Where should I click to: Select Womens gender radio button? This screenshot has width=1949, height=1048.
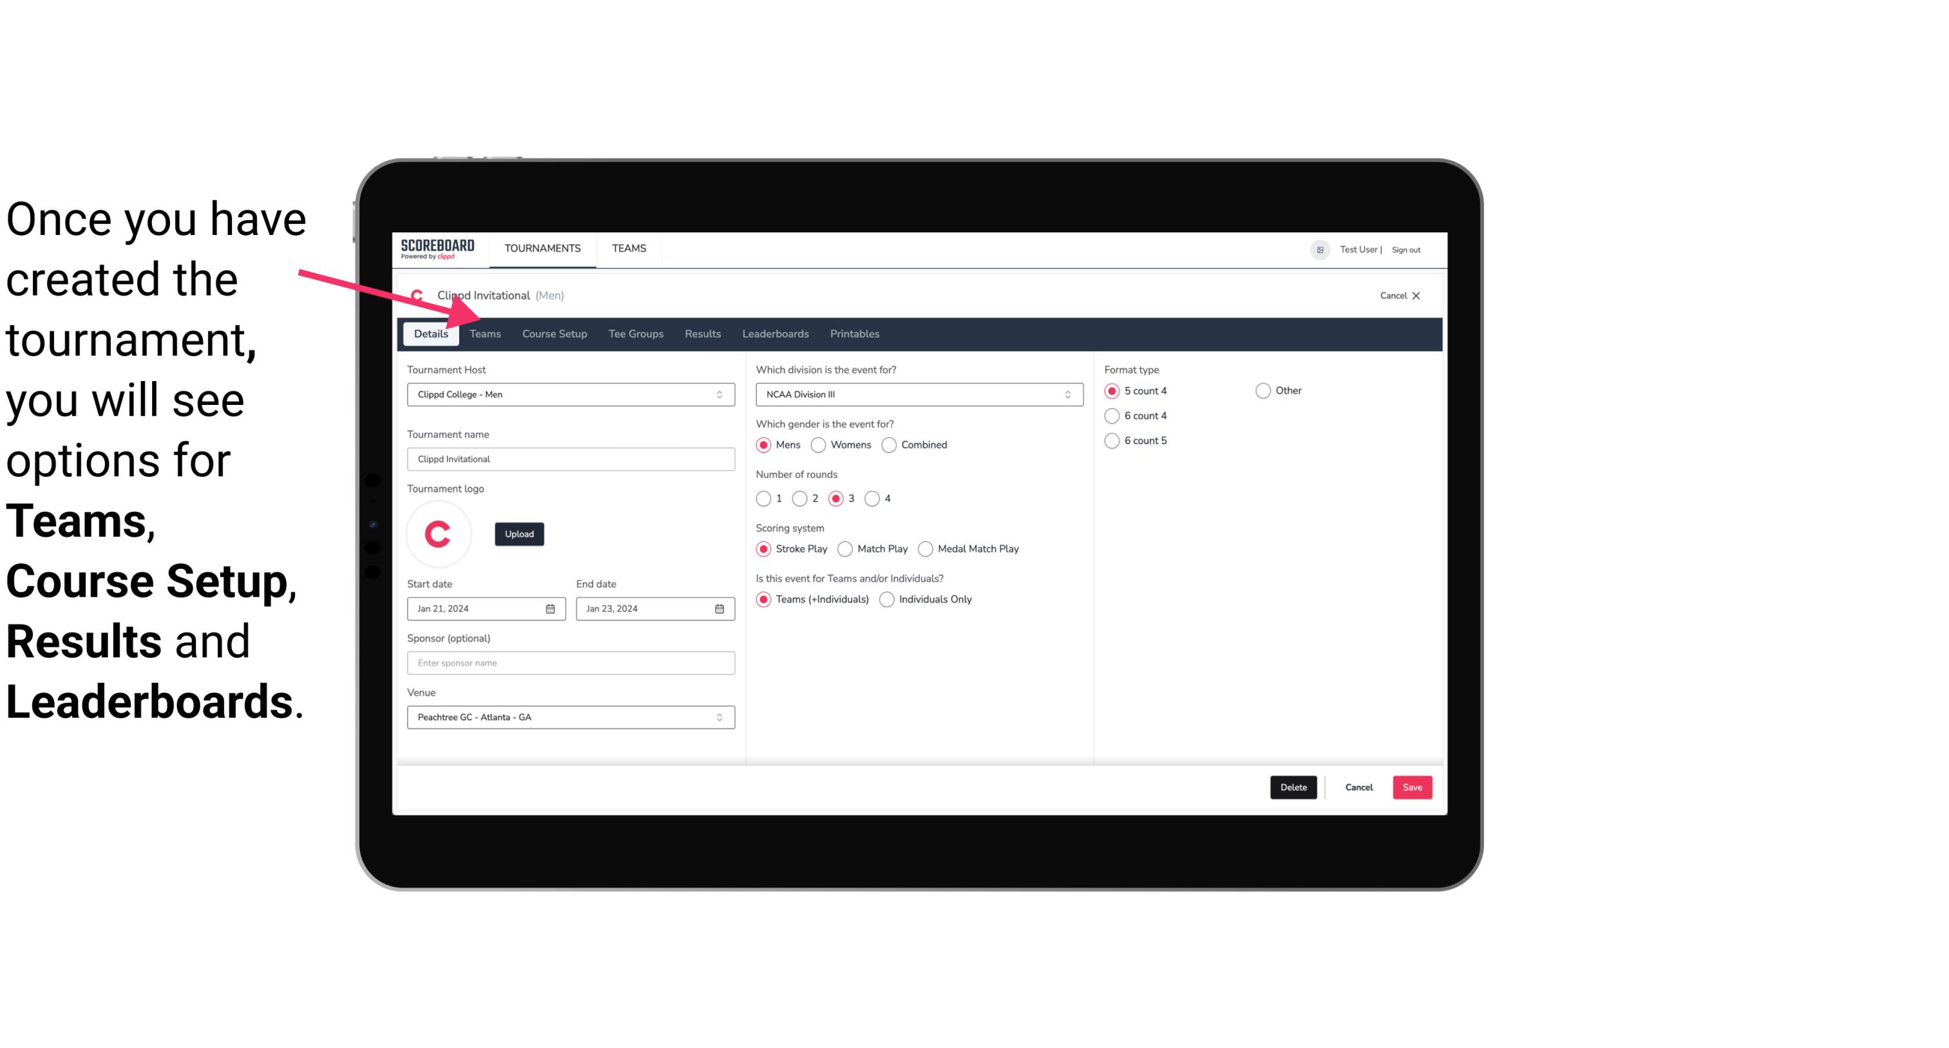click(819, 444)
